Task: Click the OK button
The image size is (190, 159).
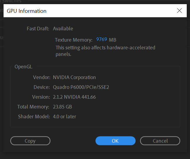Action: click(115, 141)
